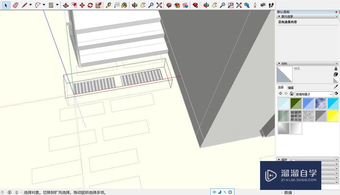Choose the blue glass swatch
Image resolution: width=340 pixels, height=195 pixels.
coord(309,104)
